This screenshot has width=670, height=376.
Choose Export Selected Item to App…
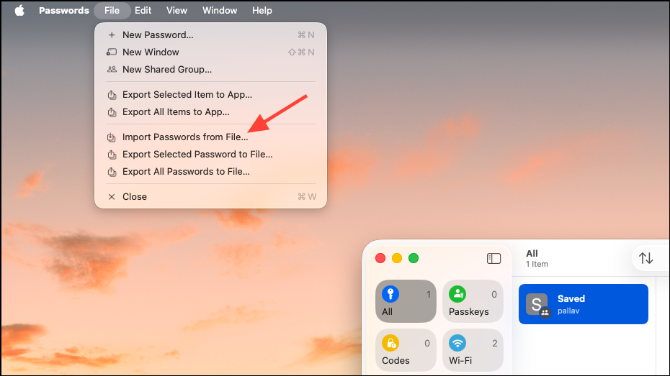(x=210, y=95)
